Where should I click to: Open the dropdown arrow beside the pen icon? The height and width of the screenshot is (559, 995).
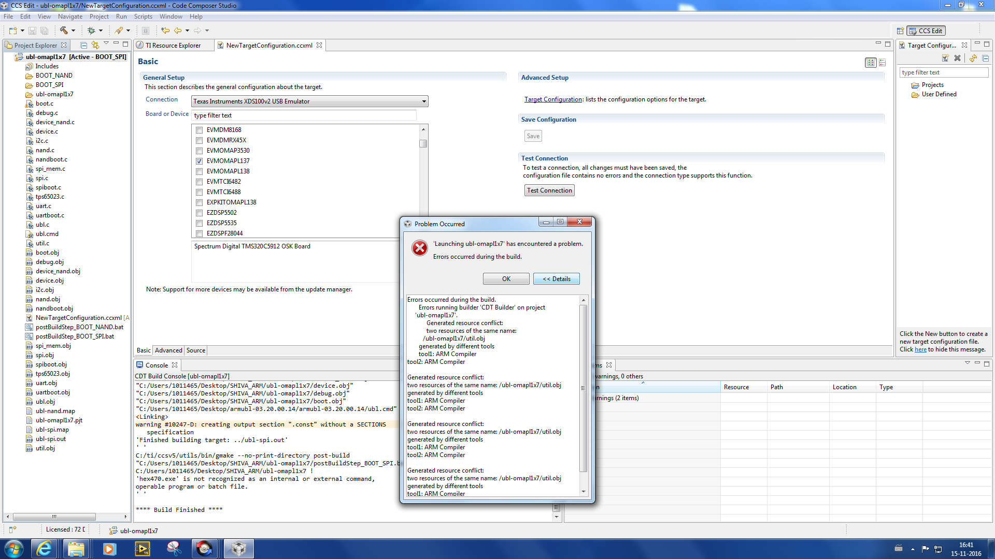[x=128, y=31]
